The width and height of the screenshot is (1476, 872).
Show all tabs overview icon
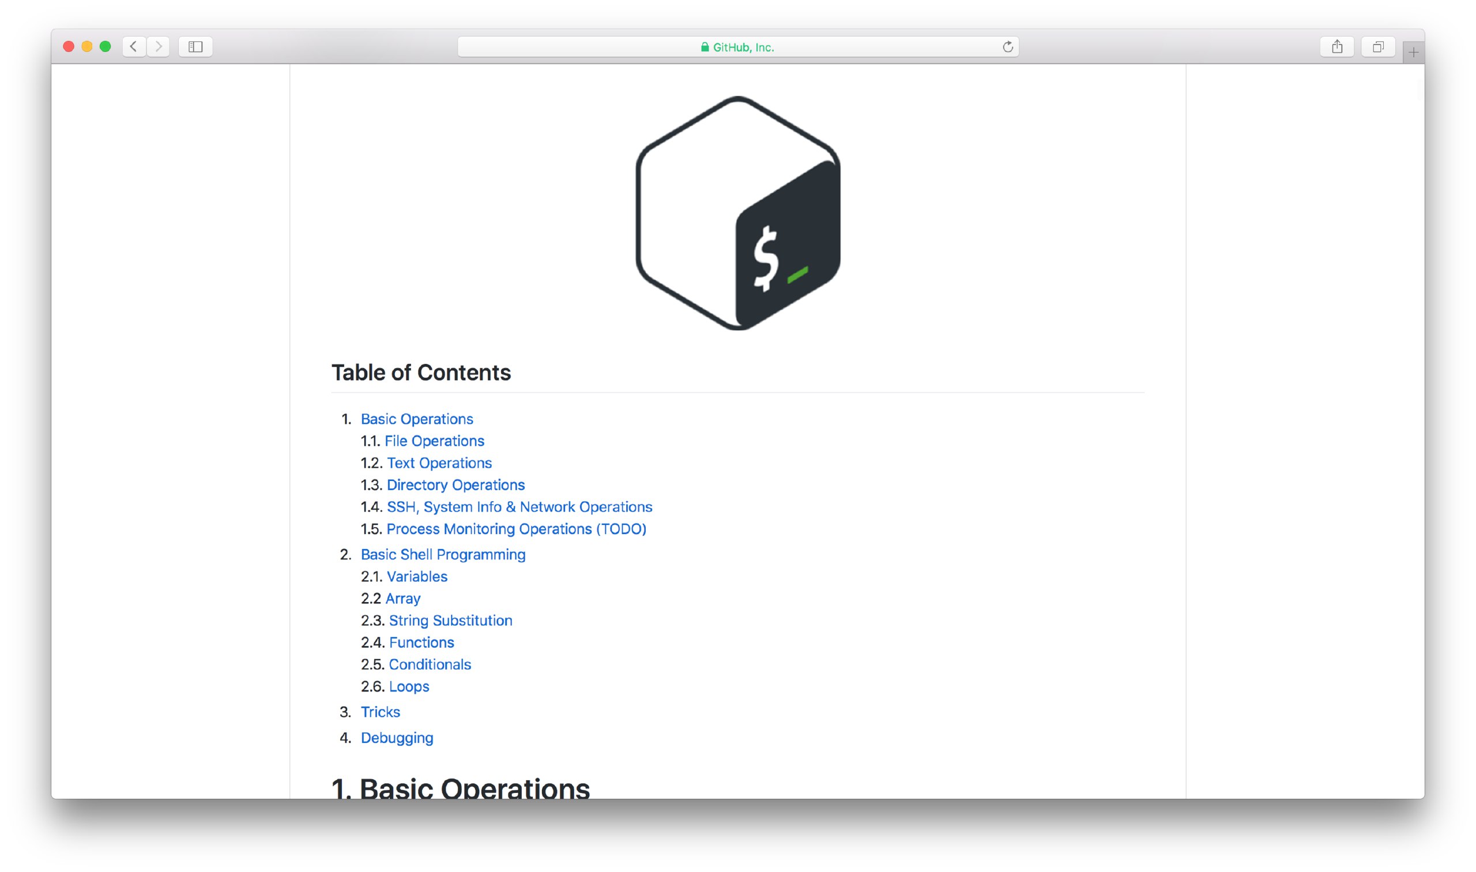[x=1378, y=46]
